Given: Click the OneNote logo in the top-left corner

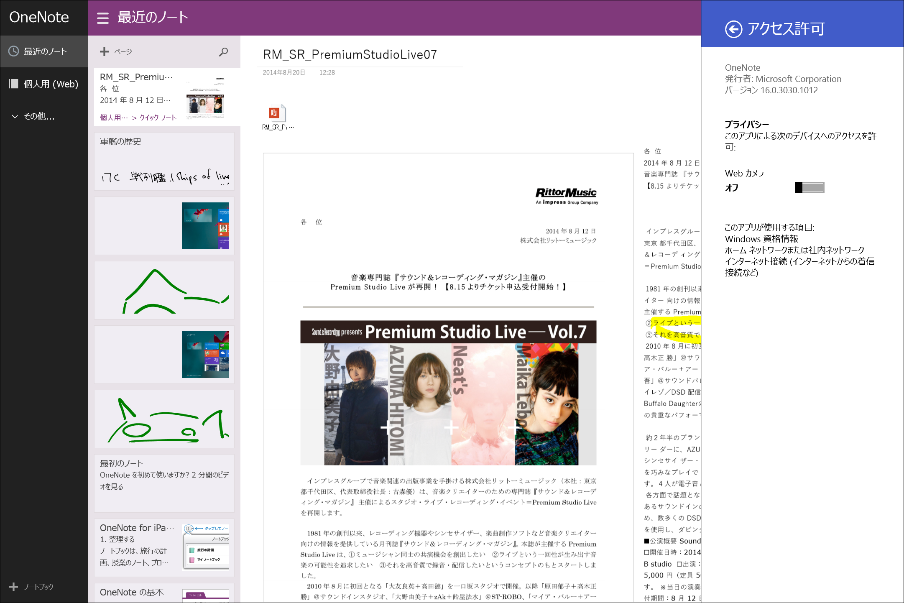Looking at the screenshot, I should point(39,17).
